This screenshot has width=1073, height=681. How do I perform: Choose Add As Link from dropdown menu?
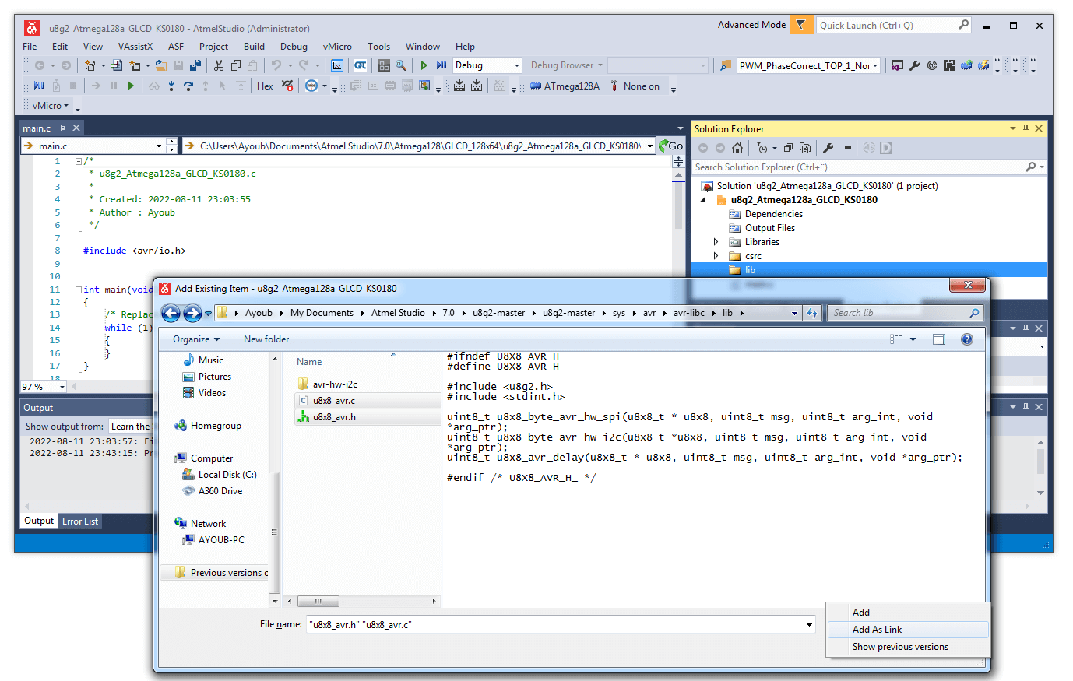(x=908, y=630)
